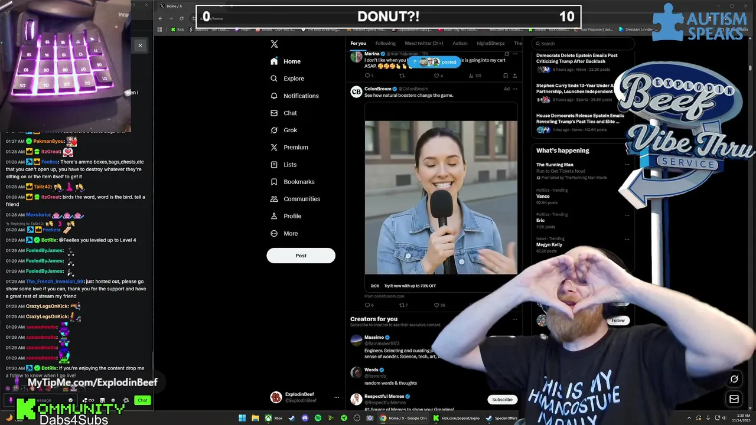Image resolution: width=756 pixels, height=425 pixels.
Task: Click the Post button
Action: (301, 256)
